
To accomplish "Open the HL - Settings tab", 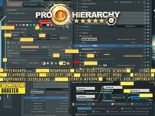I will click(47, 4).
